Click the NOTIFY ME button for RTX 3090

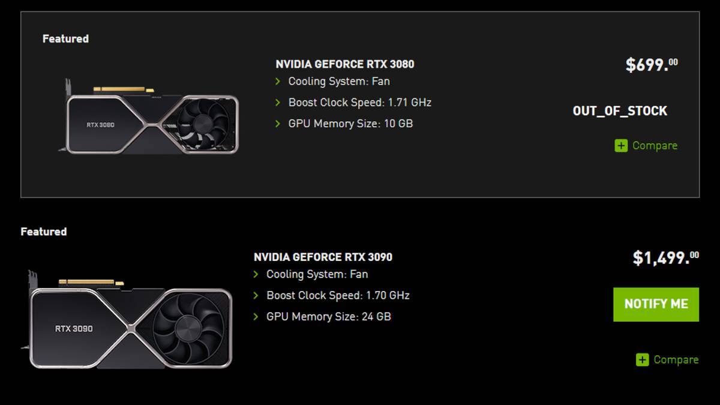pos(656,304)
